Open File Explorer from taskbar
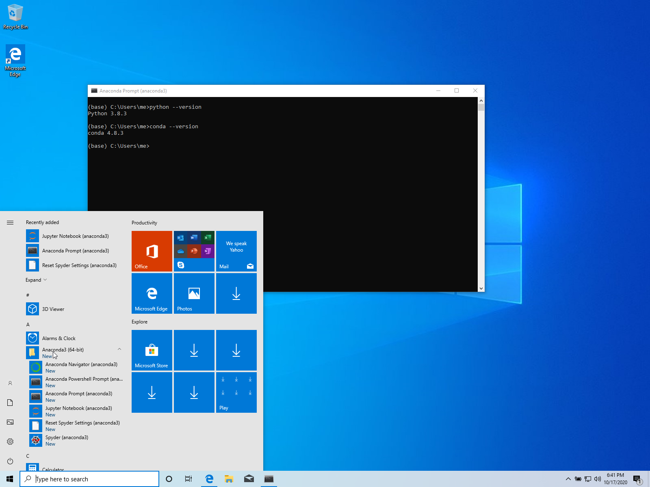 [x=229, y=479]
